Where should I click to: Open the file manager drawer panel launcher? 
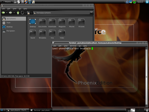click(22, 2)
